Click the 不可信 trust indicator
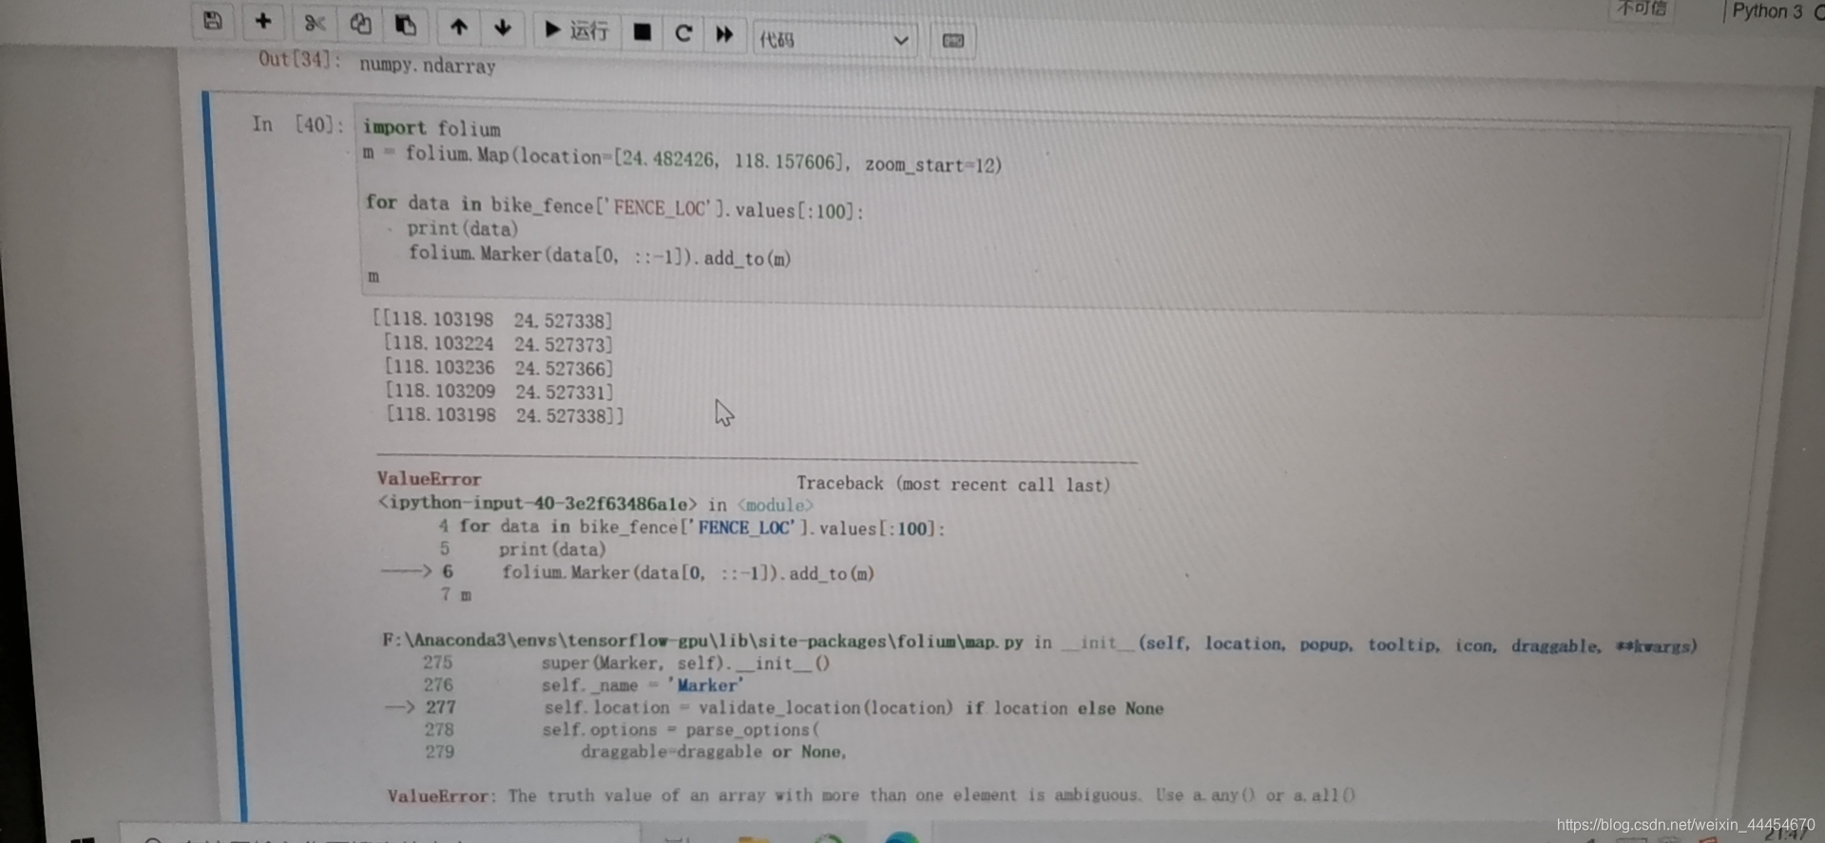The height and width of the screenshot is (843, 1825). [1642, 9]
